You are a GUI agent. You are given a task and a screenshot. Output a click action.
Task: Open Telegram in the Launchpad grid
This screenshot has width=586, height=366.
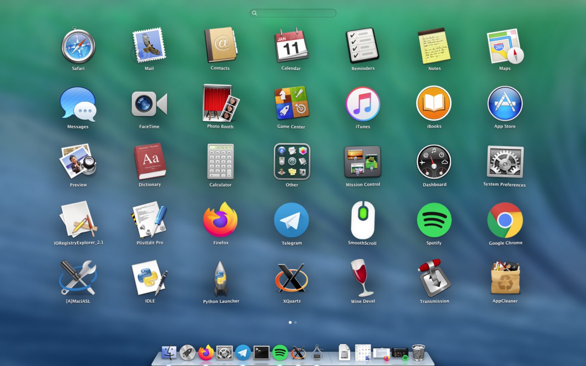click(292, 220)
